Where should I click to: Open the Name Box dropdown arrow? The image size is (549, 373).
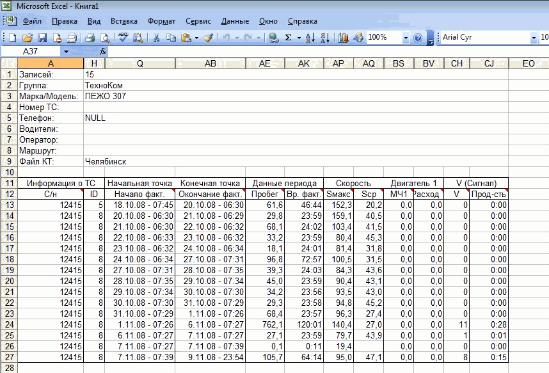coord(66,51)
